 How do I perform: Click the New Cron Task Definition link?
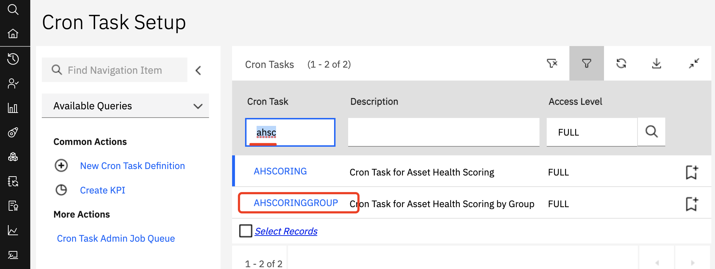pyautogui.click(x=133, y=166)
